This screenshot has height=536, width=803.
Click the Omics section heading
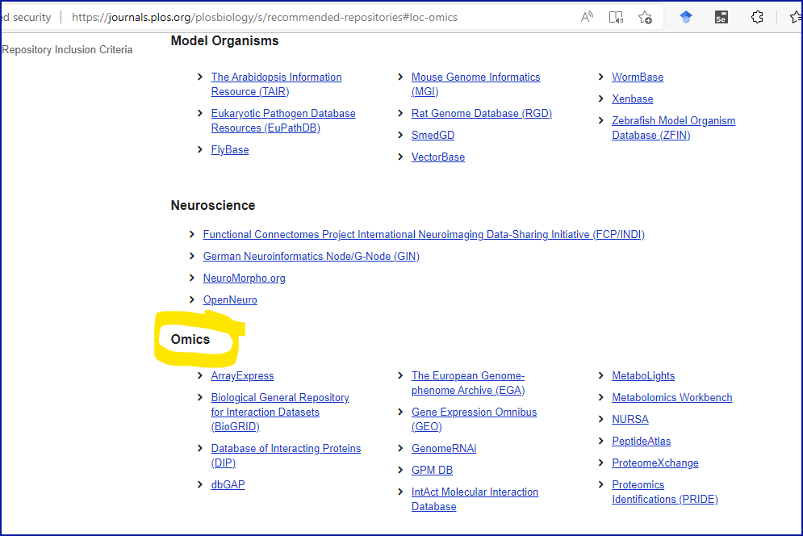[190, 339]
